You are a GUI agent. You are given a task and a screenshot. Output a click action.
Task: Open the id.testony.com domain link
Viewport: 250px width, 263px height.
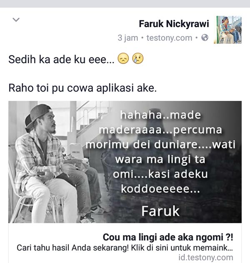[x=206, y=258]
